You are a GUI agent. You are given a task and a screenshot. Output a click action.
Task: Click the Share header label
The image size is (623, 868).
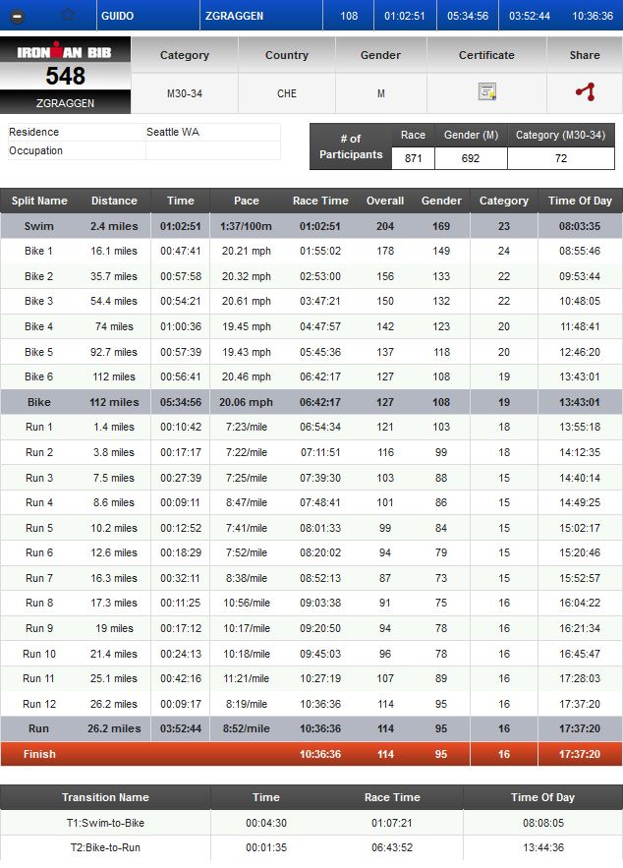point(585,55)
